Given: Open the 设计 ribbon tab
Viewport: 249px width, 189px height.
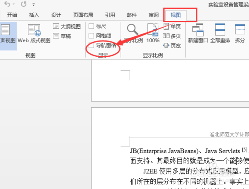Looking at the screenshot, I should 56,15.
